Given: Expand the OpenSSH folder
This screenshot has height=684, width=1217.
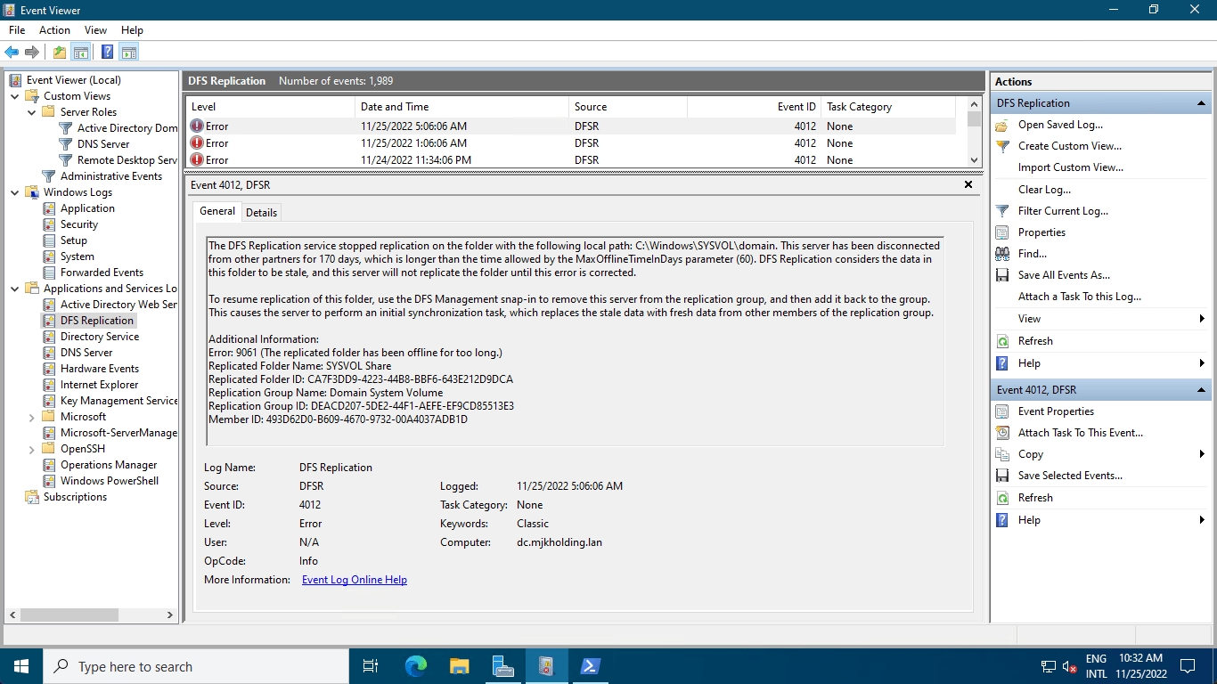Looking at the screenshot, I should click(x=32, y=449).
